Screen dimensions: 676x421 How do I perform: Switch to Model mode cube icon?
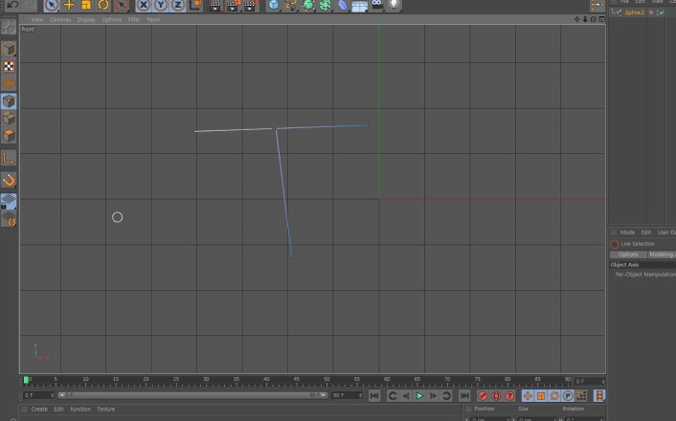click(x=9, y=49)
